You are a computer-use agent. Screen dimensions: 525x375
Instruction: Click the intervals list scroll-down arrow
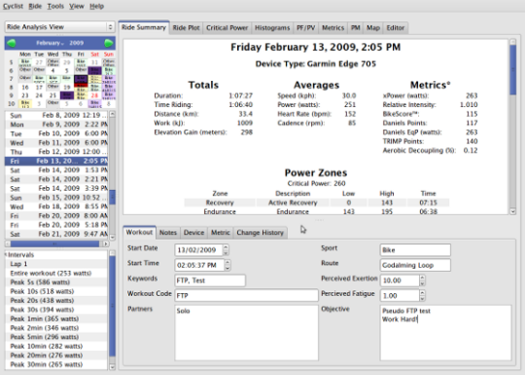[112, 367]
